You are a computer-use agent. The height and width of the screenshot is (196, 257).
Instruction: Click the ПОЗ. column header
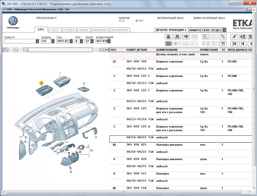pyautogui.click(x=114, y=50)
